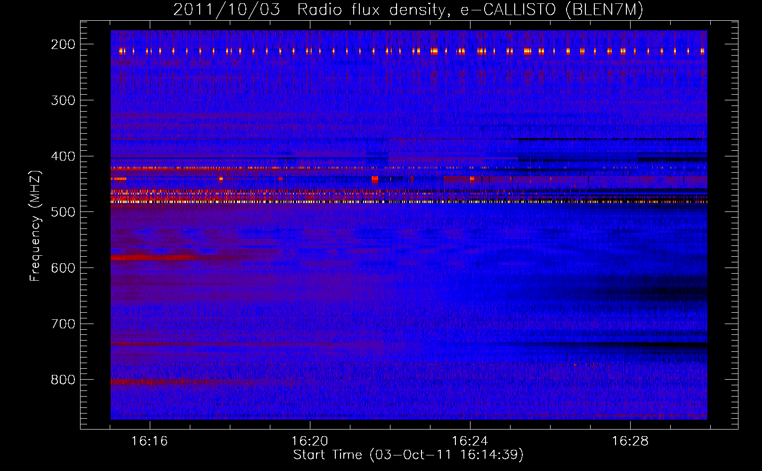Click the 16:28 time tick label
The width and height of the screenshot is (762, 471).
click(x=630, y=441)
